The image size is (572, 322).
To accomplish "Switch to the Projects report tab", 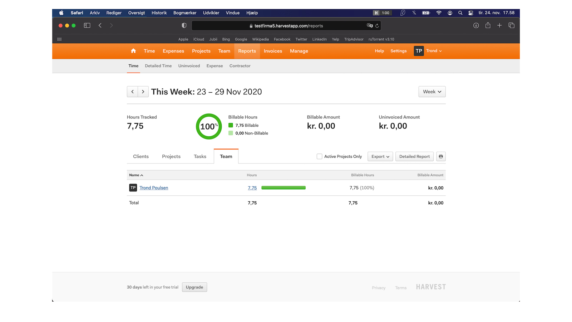I will (x=171, y=156).
